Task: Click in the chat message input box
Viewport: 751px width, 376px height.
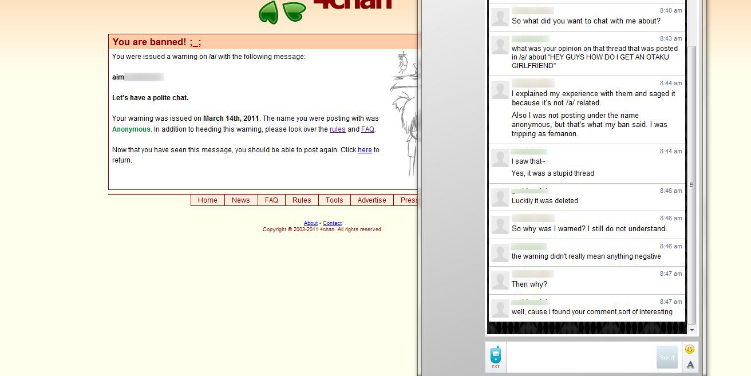Action: coord(581,357)
